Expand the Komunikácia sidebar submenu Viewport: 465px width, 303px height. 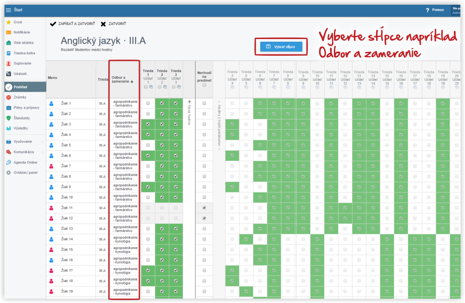[43, 152]
